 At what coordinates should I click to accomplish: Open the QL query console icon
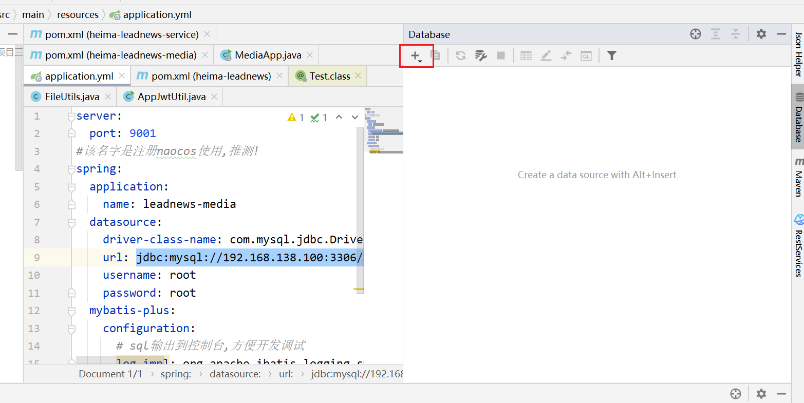coord(586,55)
